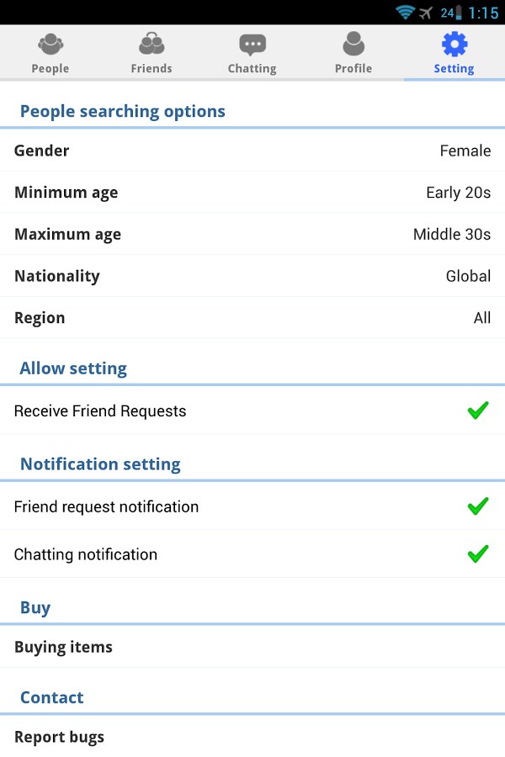Switch to the Chatting tab
Viewport: 505px width, 757px height.
[x=252, y=52]
